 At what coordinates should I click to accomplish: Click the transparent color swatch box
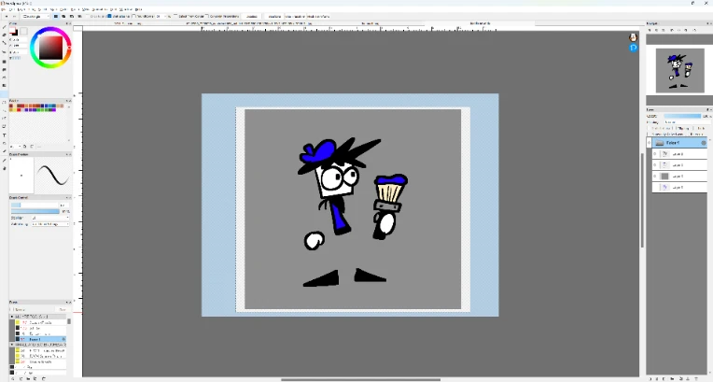point(23,31)
